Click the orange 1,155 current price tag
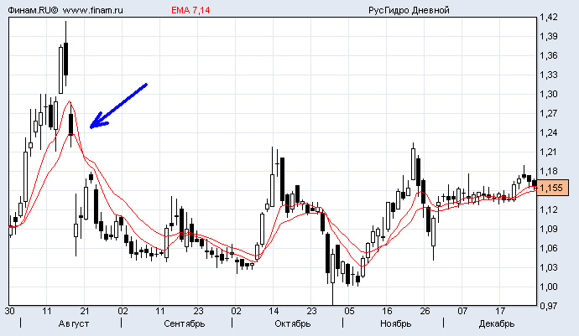This screenshot has width=579, height=336. pyautogui.click(x=553, y=188)
